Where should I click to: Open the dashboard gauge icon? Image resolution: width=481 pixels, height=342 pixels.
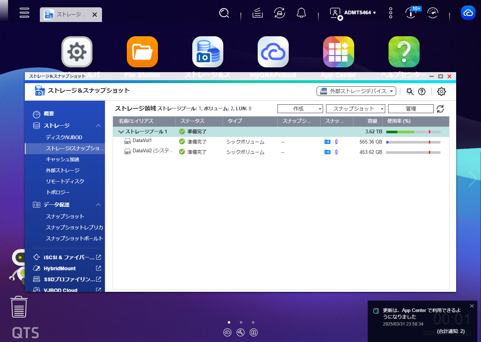coord(433,13)
